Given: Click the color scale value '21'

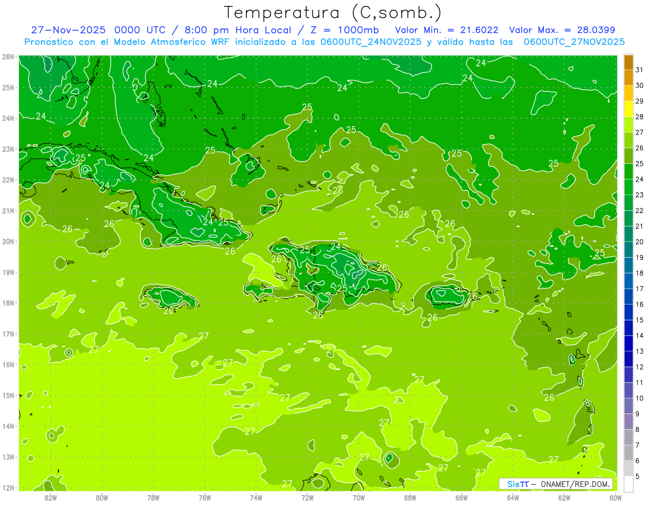Looking at the screenshot, I should (639, 226).
